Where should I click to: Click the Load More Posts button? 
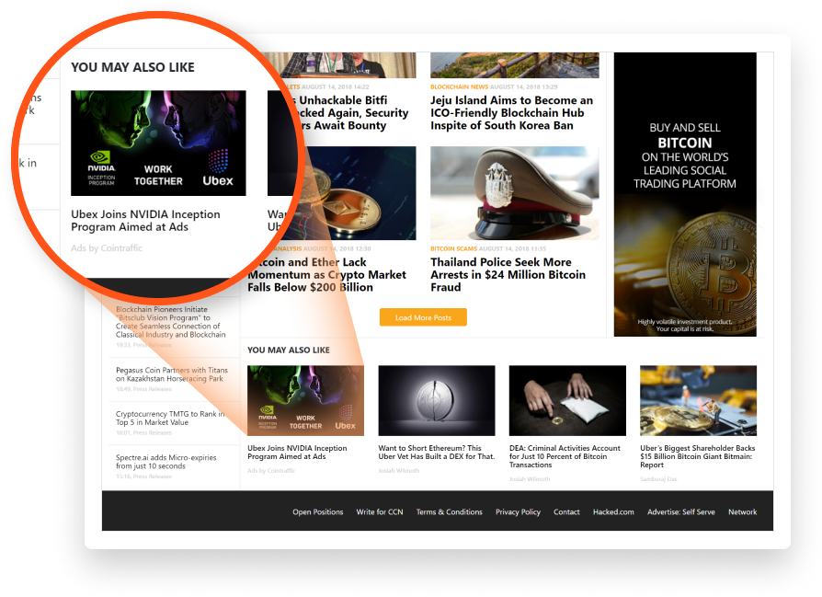(x=423, y=317)
